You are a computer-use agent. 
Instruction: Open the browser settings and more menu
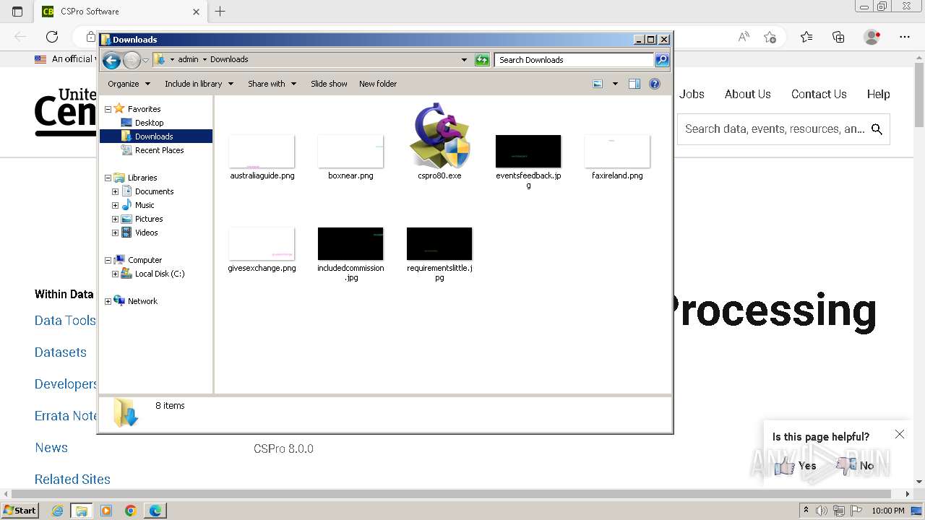[905, 37]
